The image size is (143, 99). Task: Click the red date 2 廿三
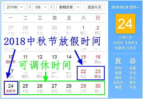pyautogui.click(x=98, y=30)
